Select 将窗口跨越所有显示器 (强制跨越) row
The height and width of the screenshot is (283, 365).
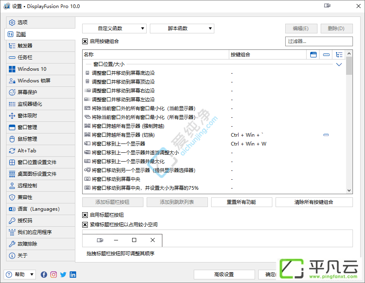[214, 126]
